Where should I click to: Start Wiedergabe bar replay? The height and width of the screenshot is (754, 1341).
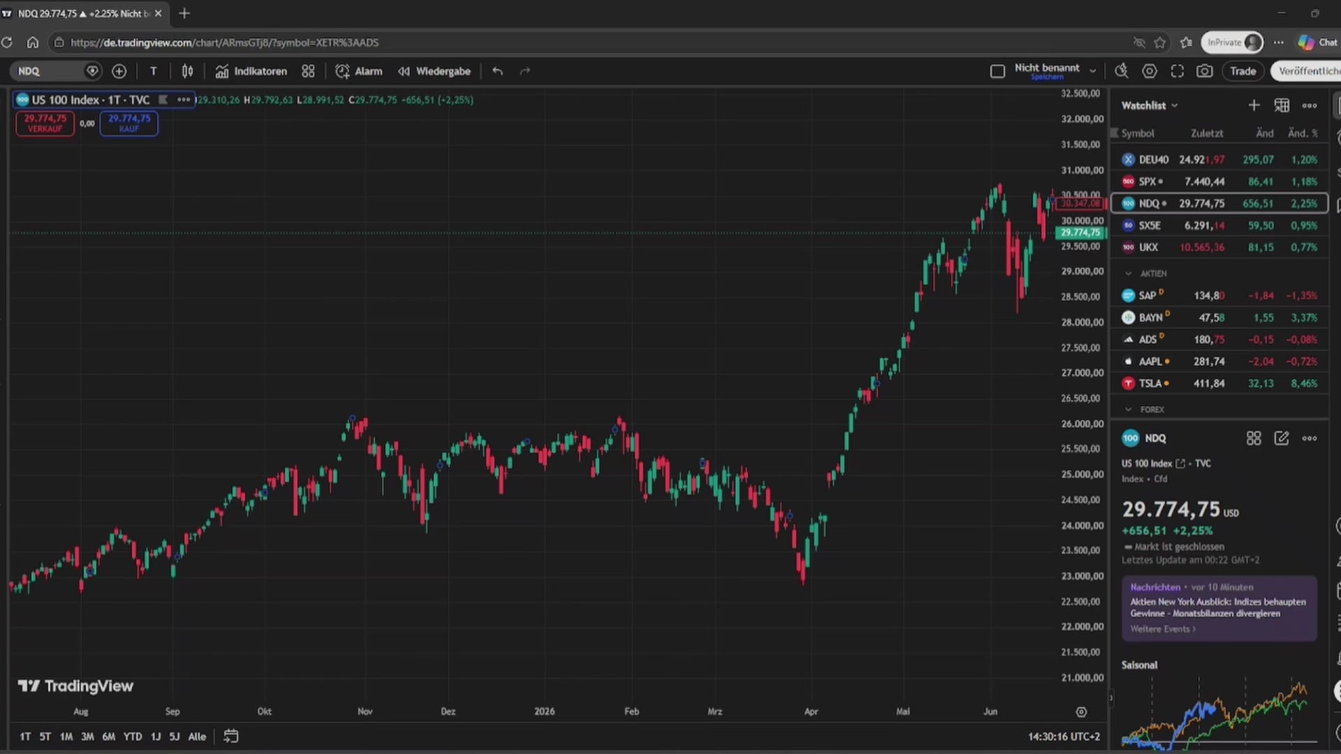click(434, 71)
